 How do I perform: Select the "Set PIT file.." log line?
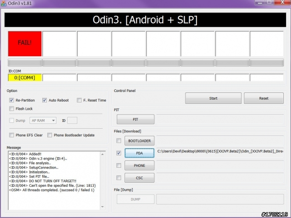click(29, 177)
